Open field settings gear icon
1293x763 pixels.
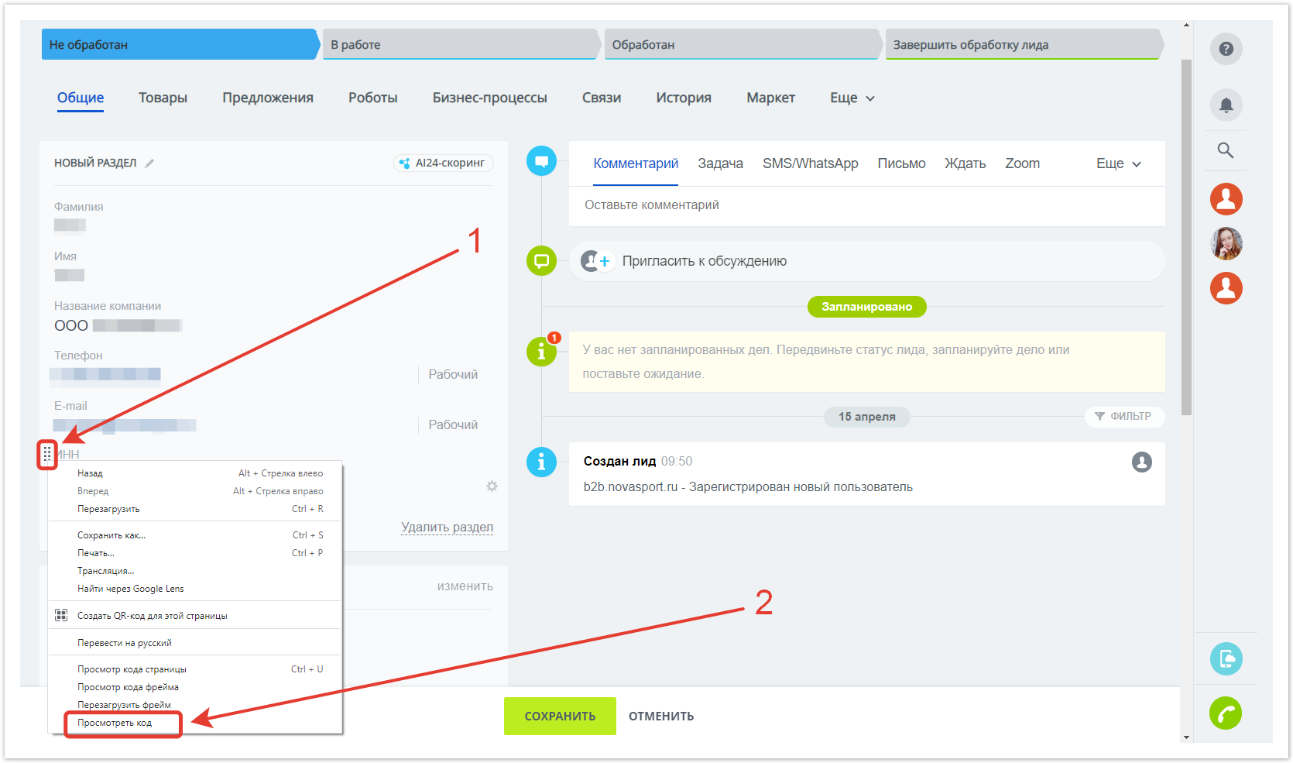pos(492,486)
